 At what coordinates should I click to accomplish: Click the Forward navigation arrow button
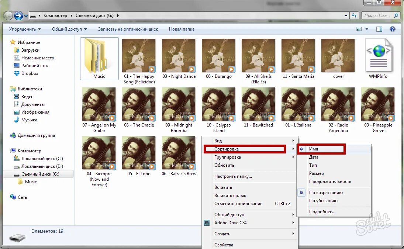click(x=18, y=16)
